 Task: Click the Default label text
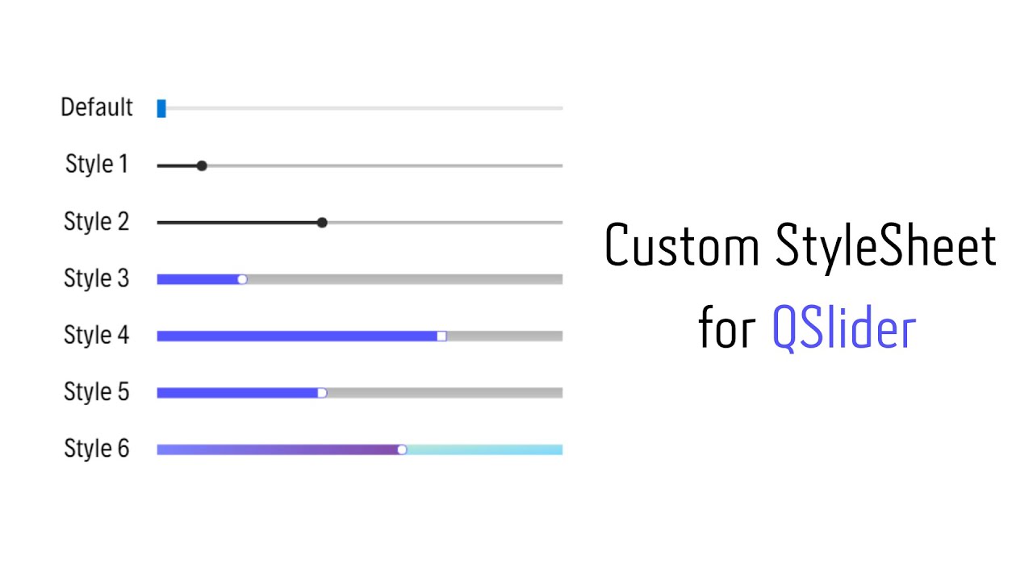coord(97,107)
